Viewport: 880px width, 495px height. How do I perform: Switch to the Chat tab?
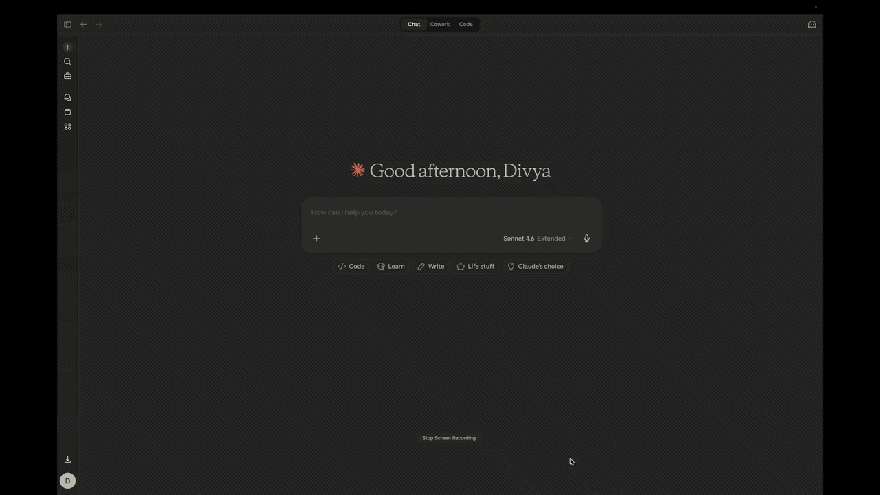pyautogui.click(x=414, y=24)
